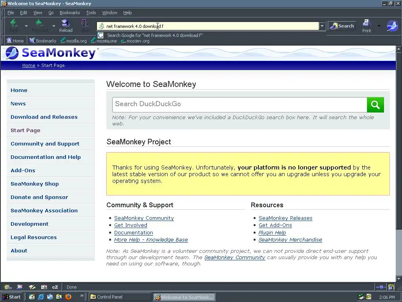The image size is (402, 302).
Task: Open the Bookmarks menu
Action: (69, 13)
